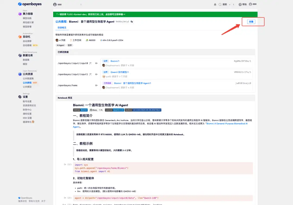This screenshot has height=205, width=293.
Task: Click the vllm image icon
Action: coord(101,40)
